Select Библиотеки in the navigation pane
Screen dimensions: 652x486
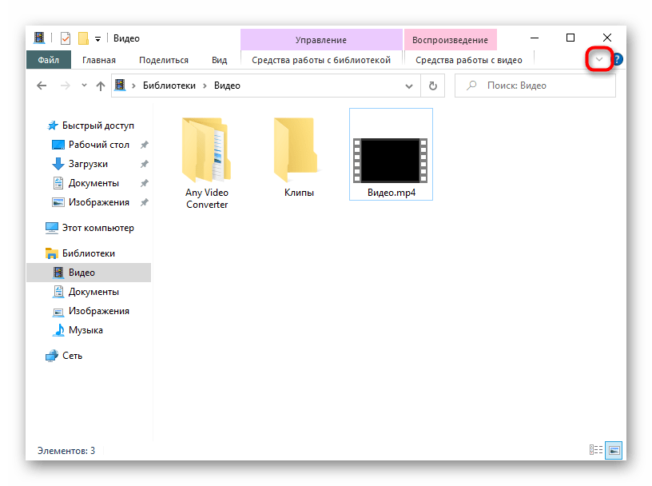(89, 253)
